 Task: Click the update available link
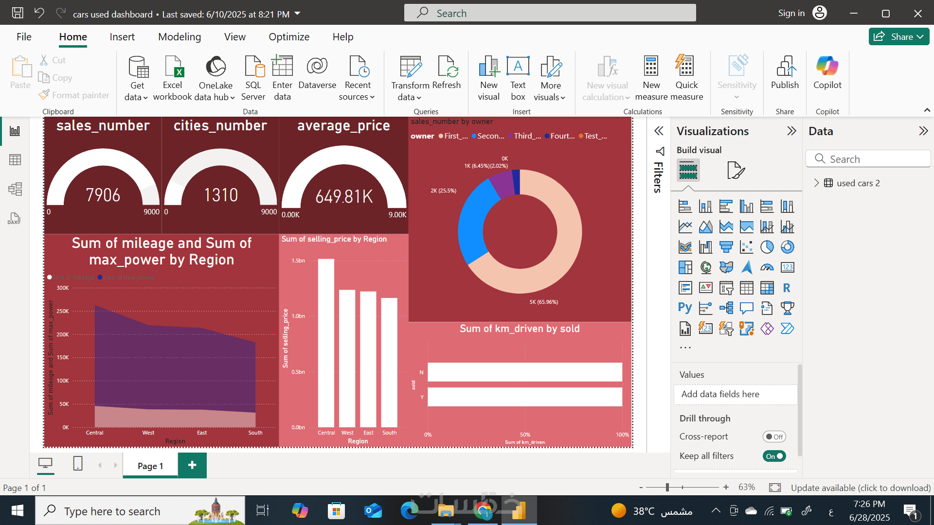click(x=861, y=488)
